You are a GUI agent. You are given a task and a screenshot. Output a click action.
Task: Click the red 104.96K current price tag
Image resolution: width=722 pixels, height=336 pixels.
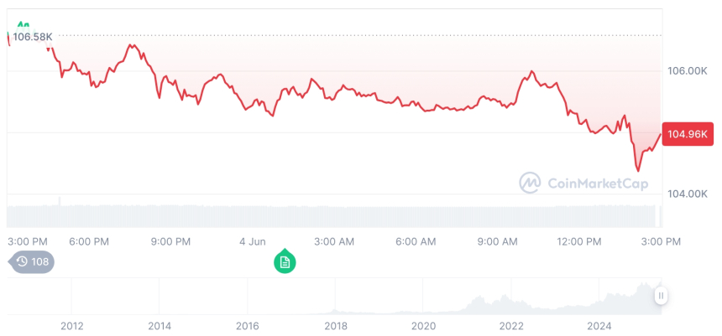(688, 134)
